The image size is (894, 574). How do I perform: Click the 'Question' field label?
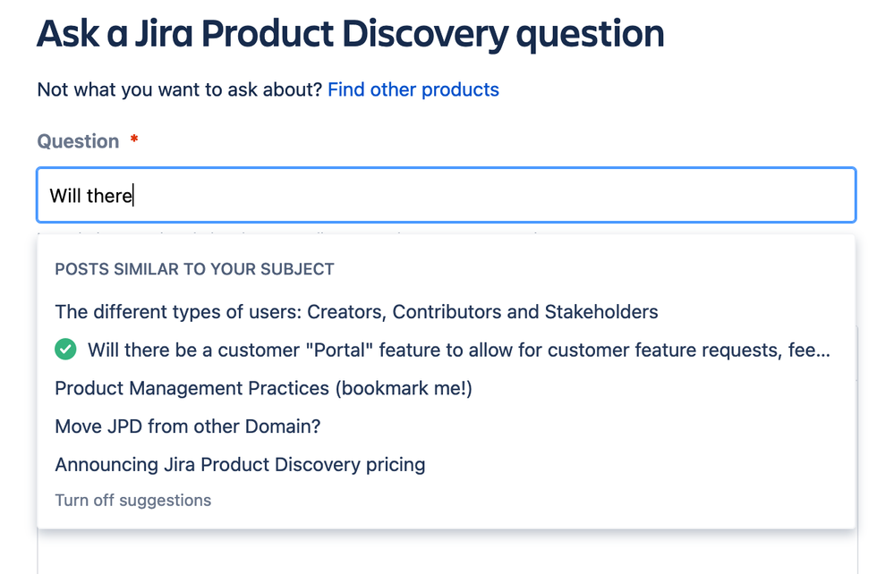tap(78, 141)
